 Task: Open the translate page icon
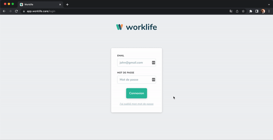[231, 11]
